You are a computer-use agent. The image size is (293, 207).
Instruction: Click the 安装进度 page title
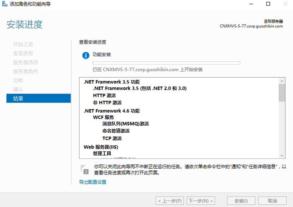[x=25, y=25]
